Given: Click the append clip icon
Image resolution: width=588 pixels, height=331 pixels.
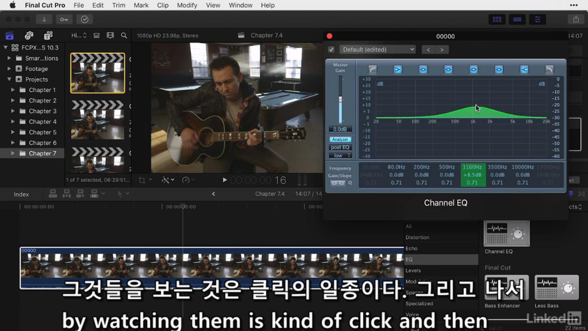Looking at the screenshot, I should click(x=80, y=194).
